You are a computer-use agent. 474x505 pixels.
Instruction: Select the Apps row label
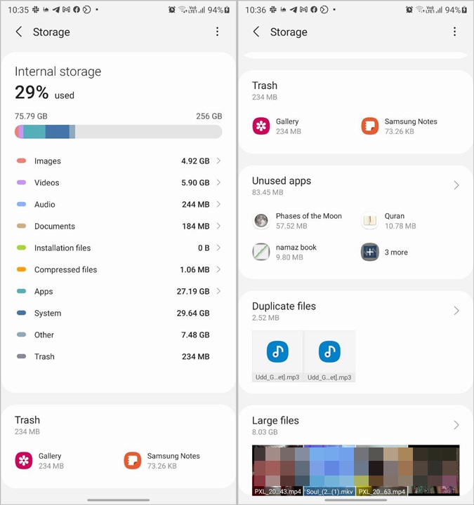(x=44, y=292)
